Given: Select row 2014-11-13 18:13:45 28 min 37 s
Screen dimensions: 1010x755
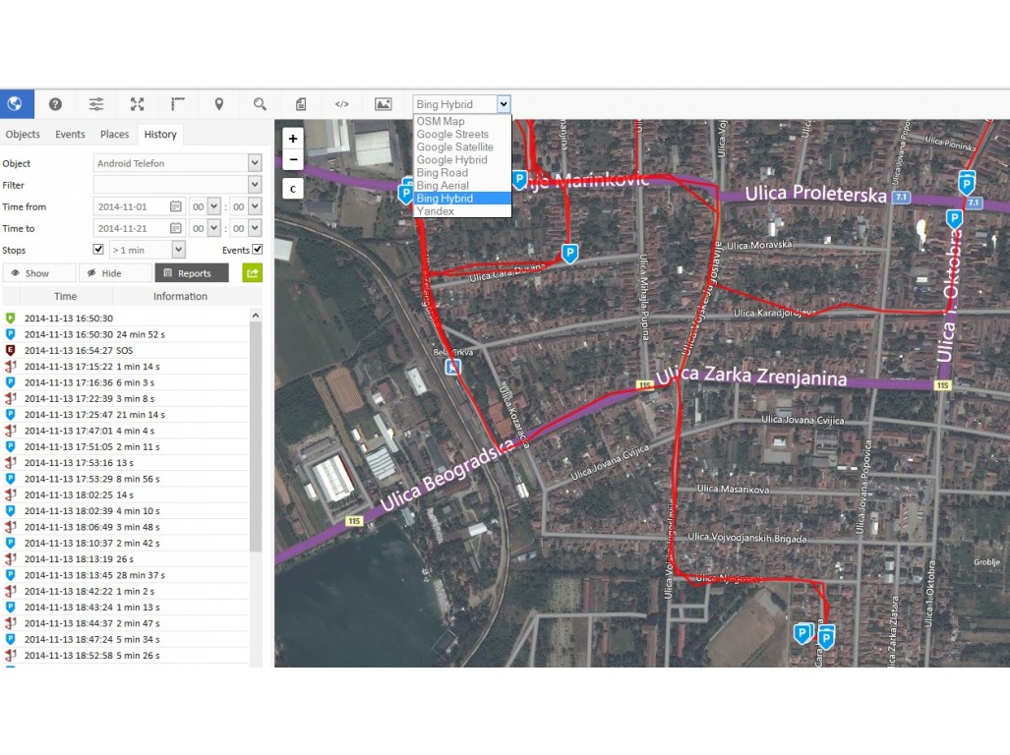Looking at the screenshot, I should pyautogui.click(x=126, y=575).
